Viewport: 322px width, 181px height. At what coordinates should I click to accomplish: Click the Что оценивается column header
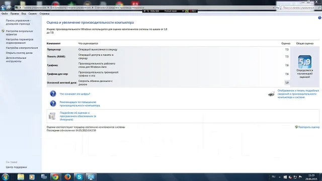tap(88, 44)
